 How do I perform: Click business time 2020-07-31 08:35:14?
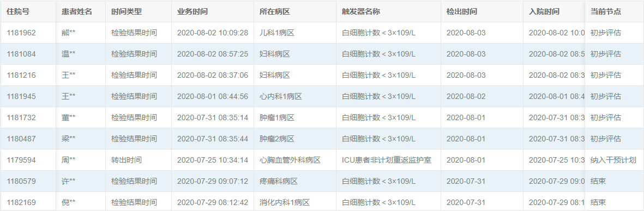point(212,118)
